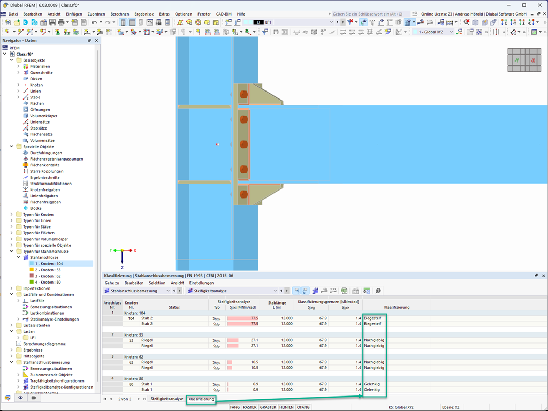Click the Undo arrow icon
Viewport: 548px width, 411px height.
[94, 22]
